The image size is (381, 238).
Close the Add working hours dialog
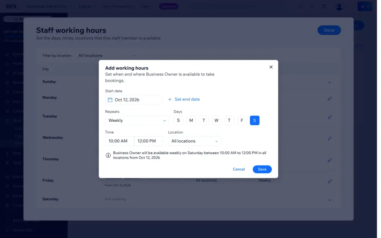[x=271, y=67]
